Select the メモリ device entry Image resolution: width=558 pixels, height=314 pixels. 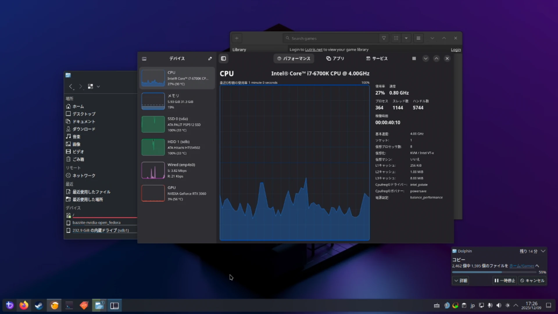(x=177, y=101)
